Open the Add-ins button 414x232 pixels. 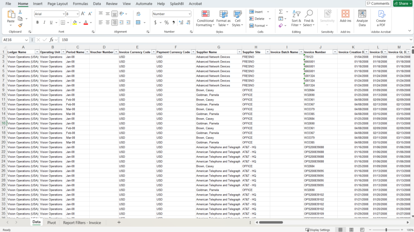click(345, 17)
